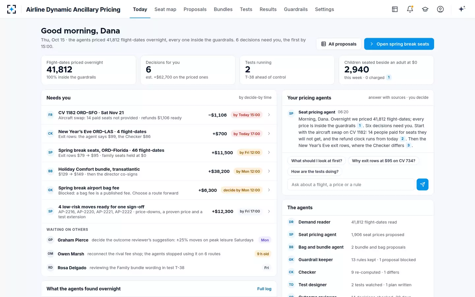This screenshot has width=475, height=297.
Task: Send the question with paper plane button
Action: pyautogui.click(x=423, y=184)
